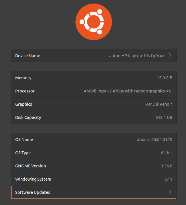Click the Memory row
This screenshot has height=205, width=186.
pyautogui.click(x=94, y=78)
